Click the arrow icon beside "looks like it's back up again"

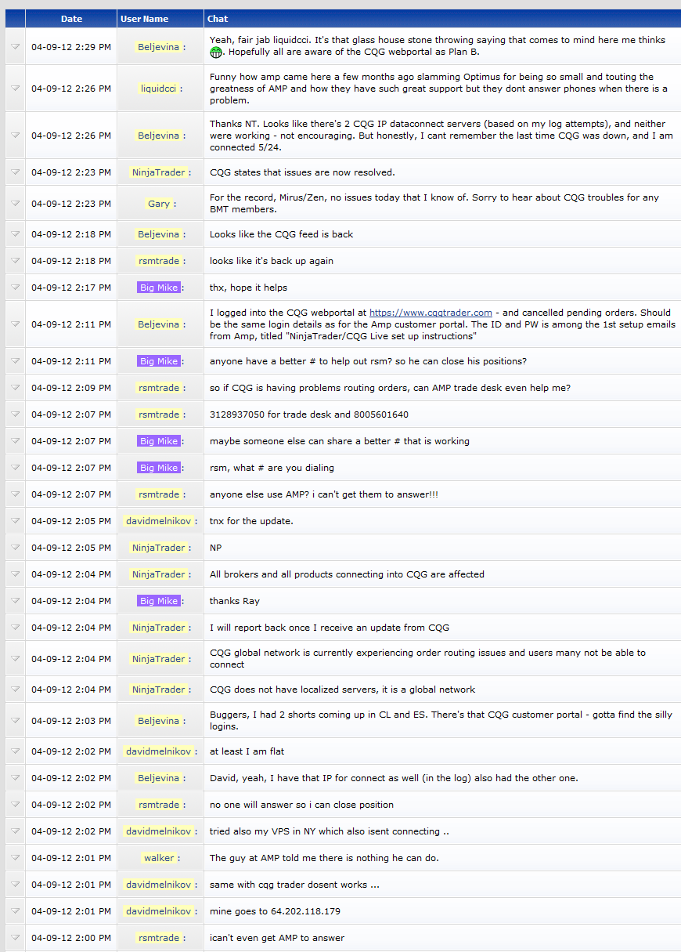coord(15,261)
